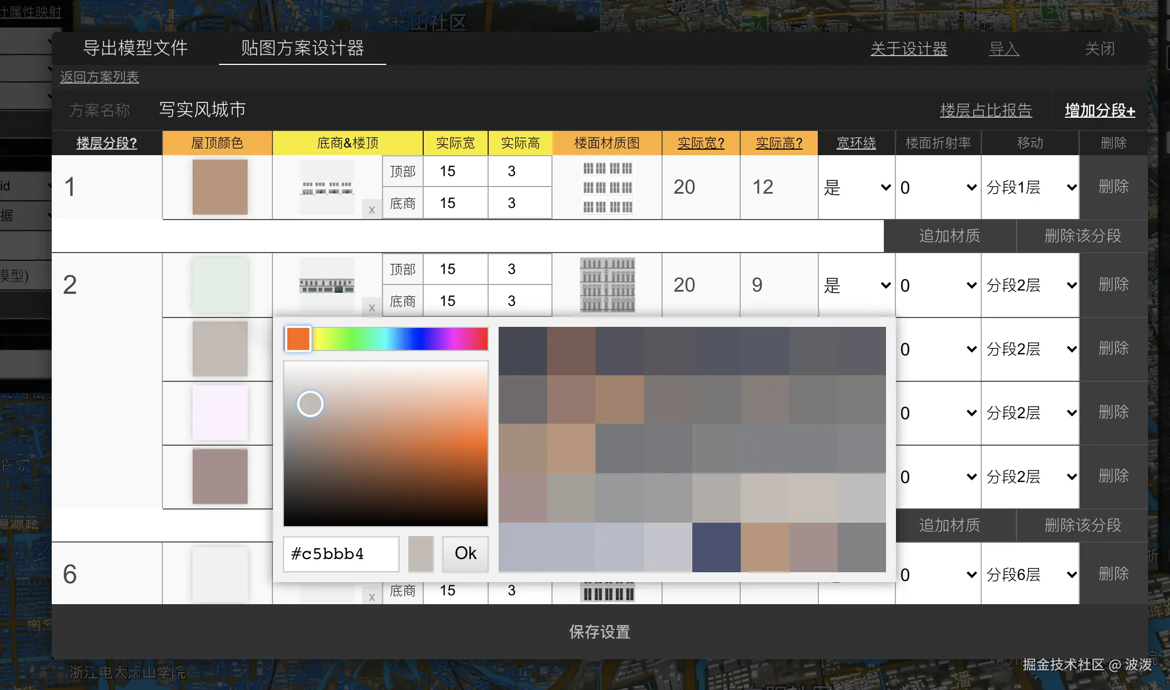Click the hex color input field
1170x690 pixels.
341,554
